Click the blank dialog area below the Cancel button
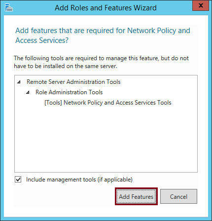The image size is (212, 221). (x=178, y=211)
